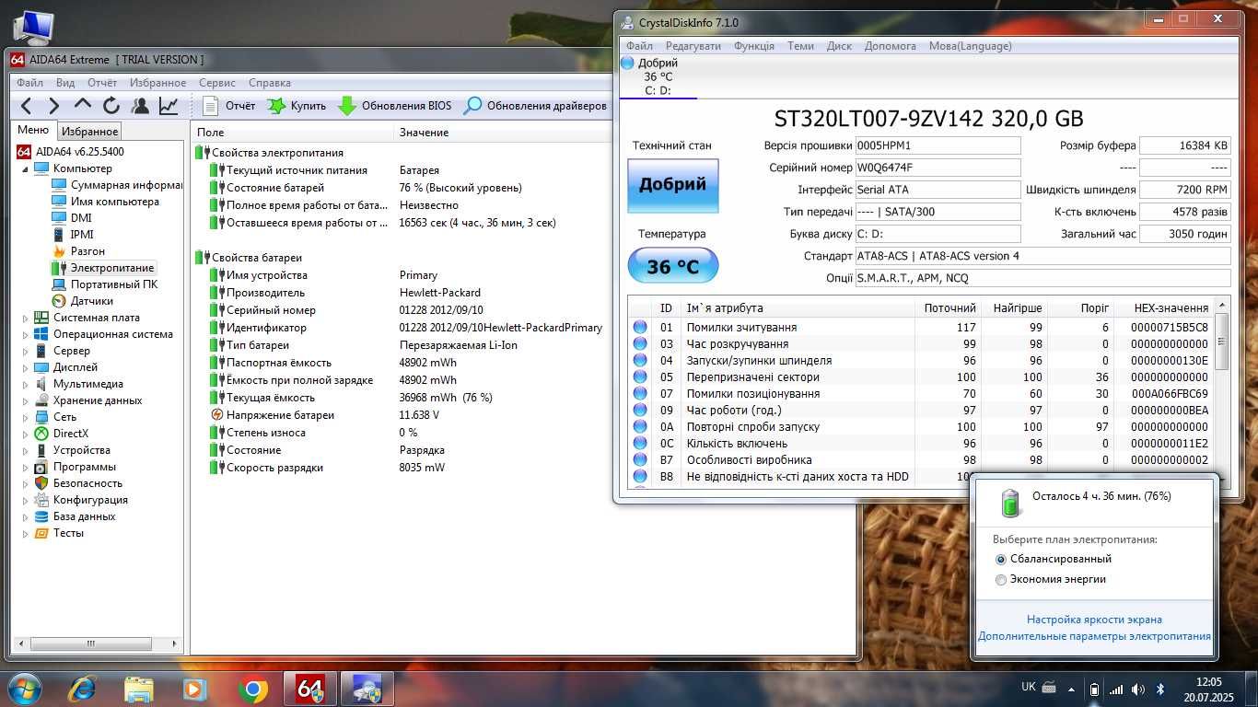The width and height of the screenshot is (1258, 707).
Task: Open CrystalDiskInfo Функція menu
Action: [x=754, y=46]
